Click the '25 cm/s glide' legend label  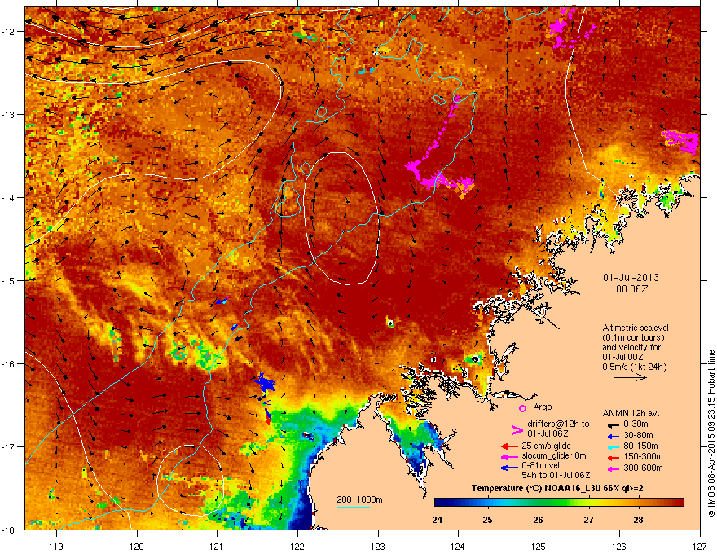point(547,446)
